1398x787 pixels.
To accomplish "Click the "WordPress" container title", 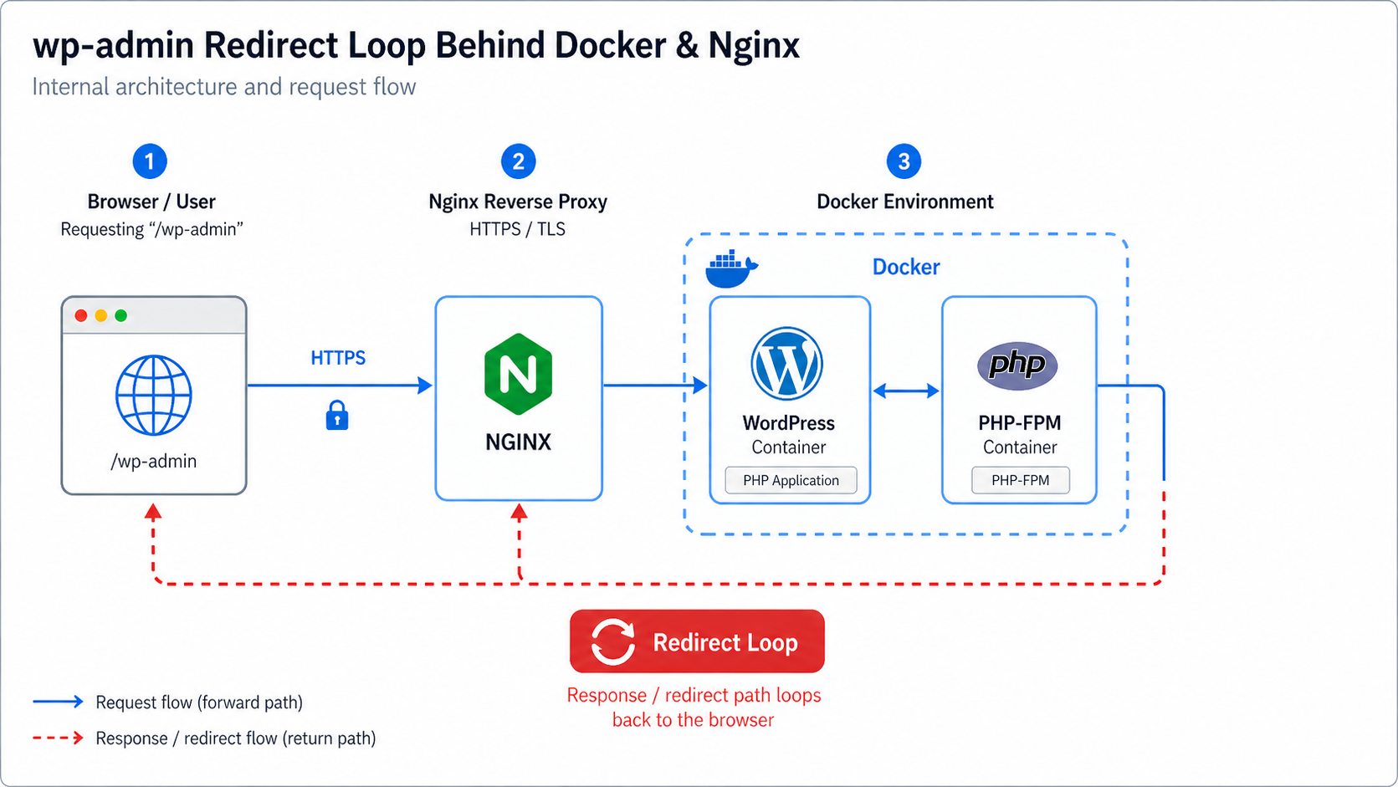I will click(789, 423).
